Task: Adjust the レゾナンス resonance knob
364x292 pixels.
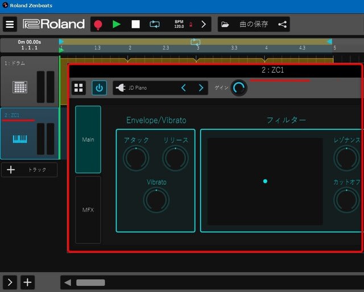Action: point(346,158)
